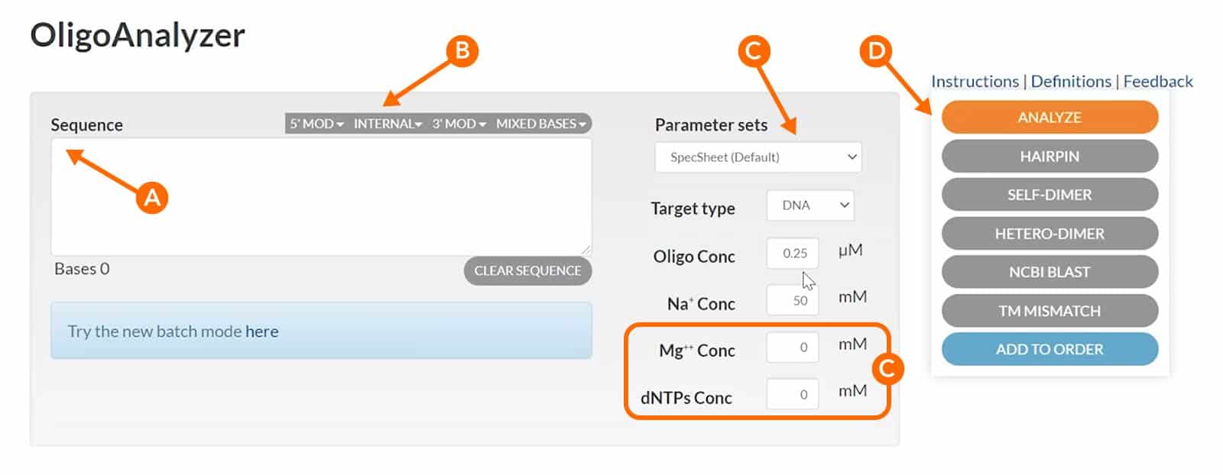
Task: Run the SELF-DIMER analysis
Action: click(x=1049, y=195)
